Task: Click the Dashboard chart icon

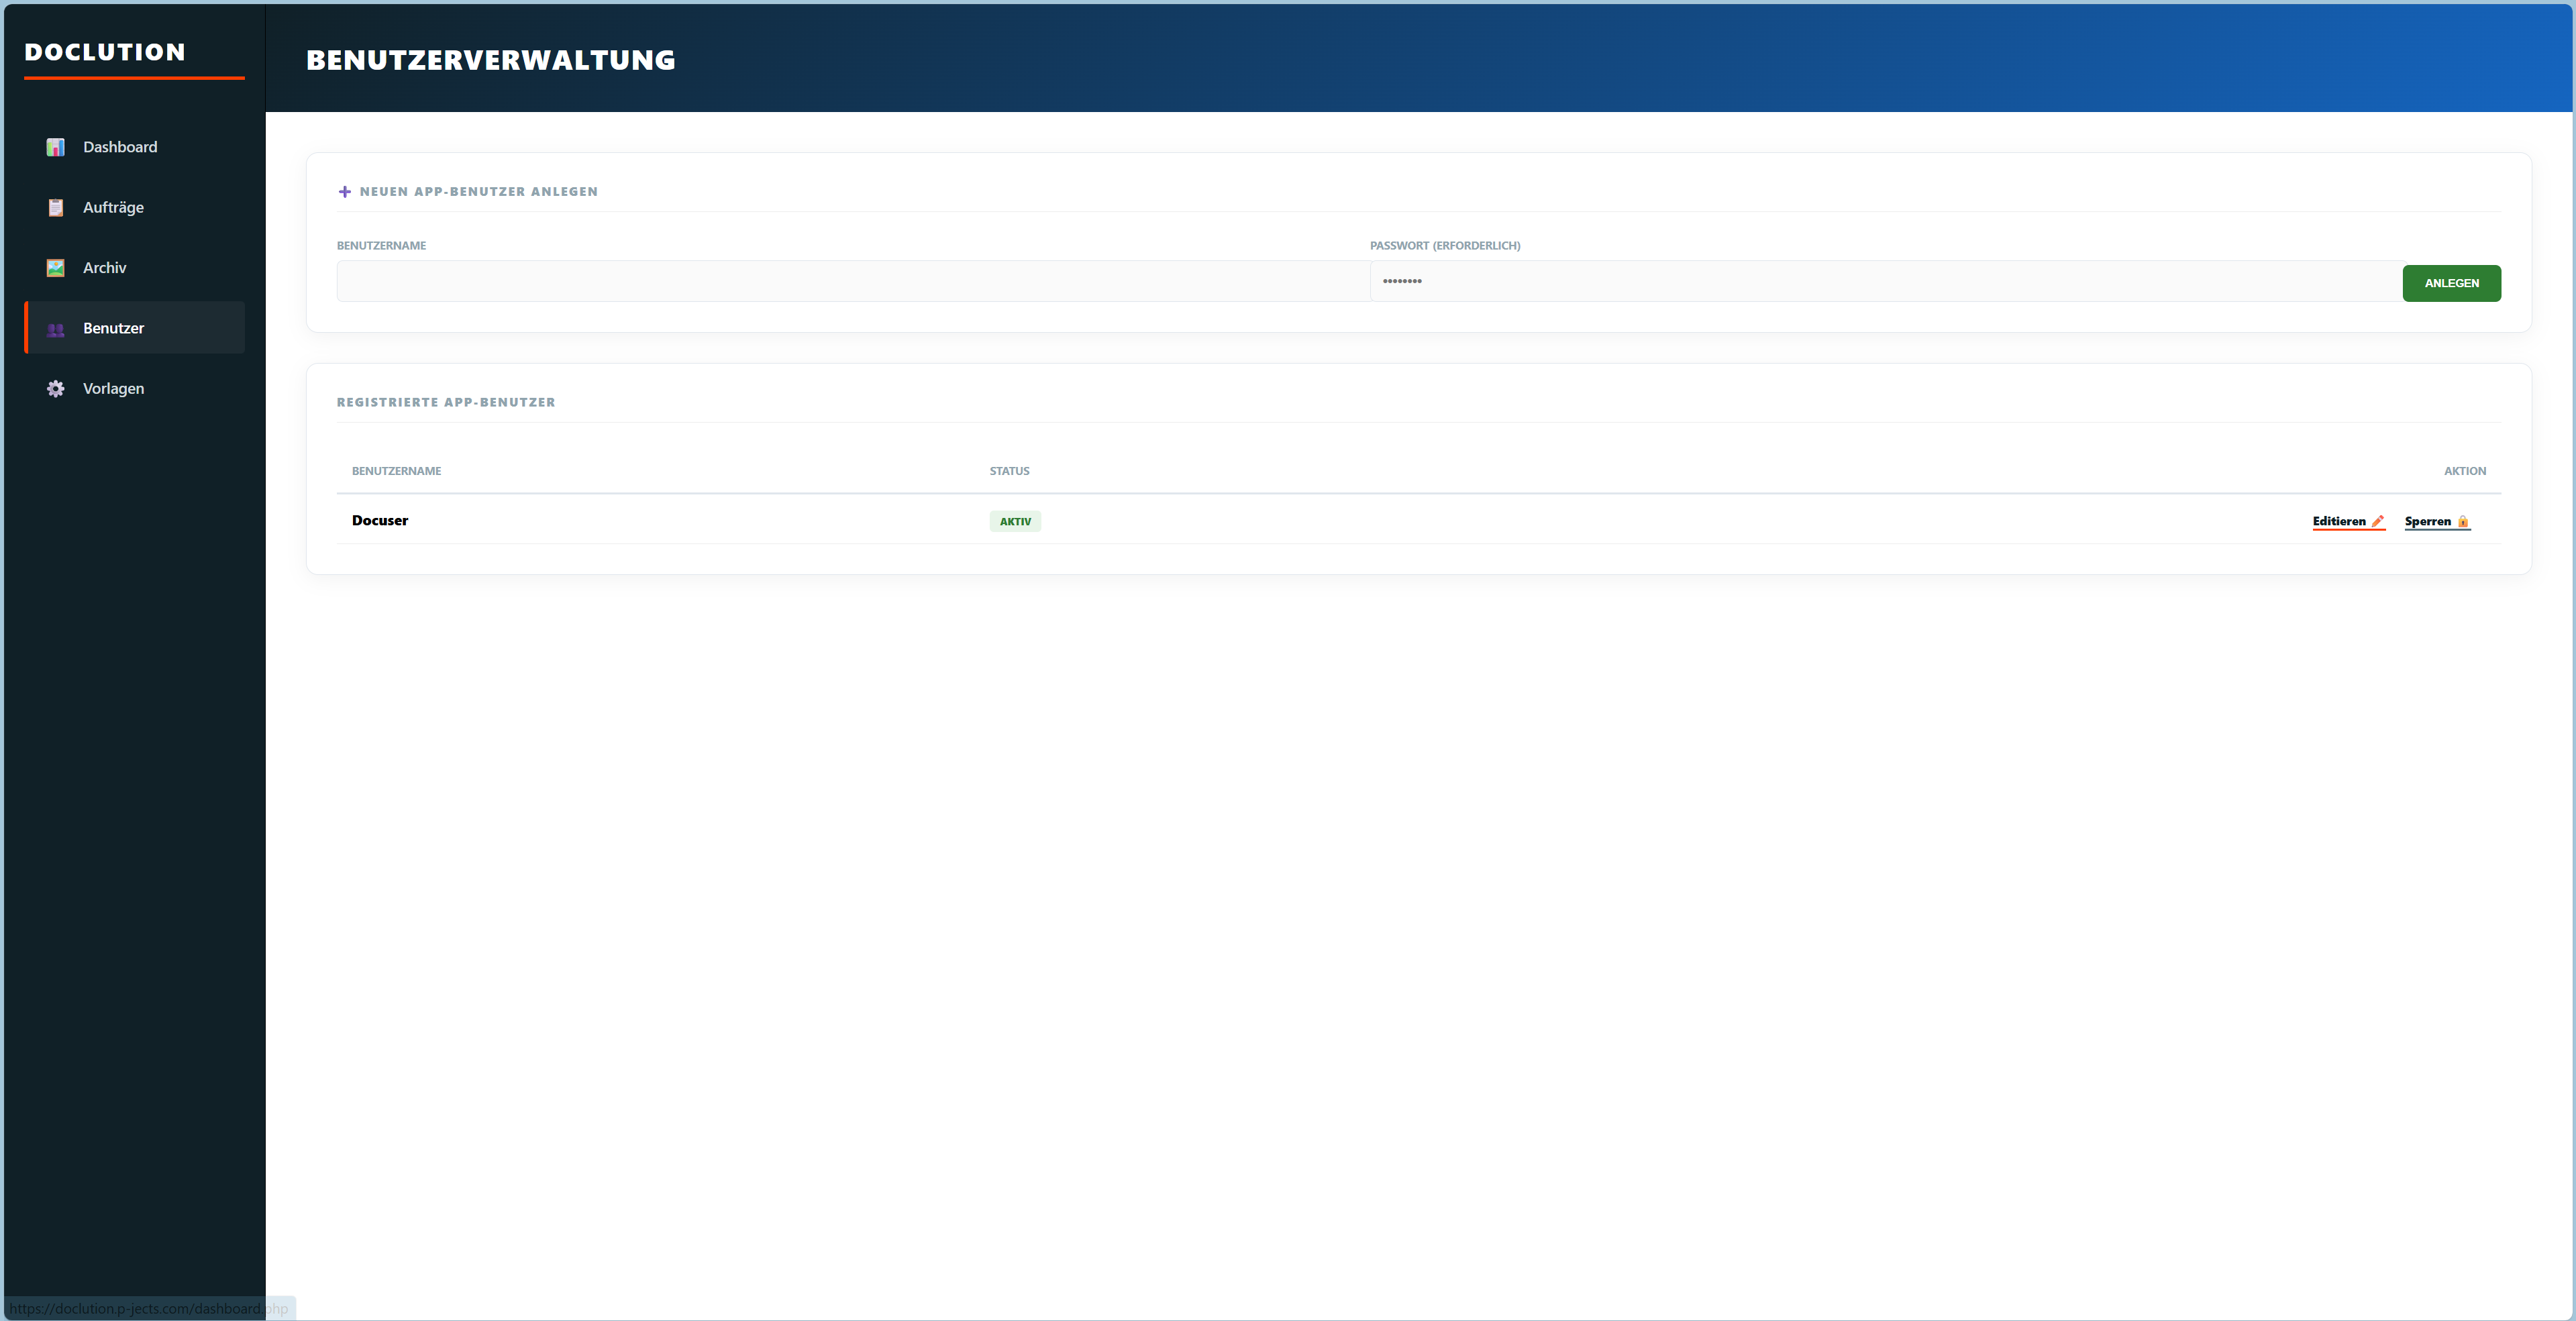Action: [56, 147]
